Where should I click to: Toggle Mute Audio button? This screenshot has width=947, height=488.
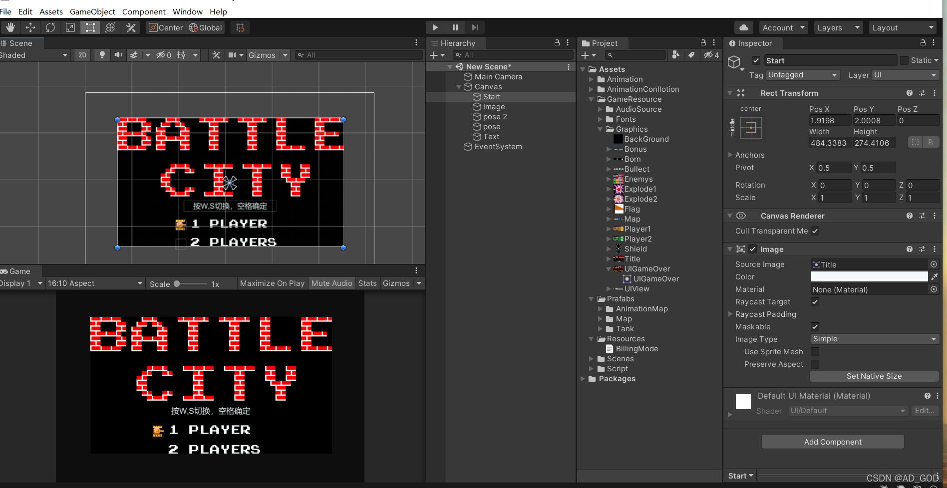[332, 283]
